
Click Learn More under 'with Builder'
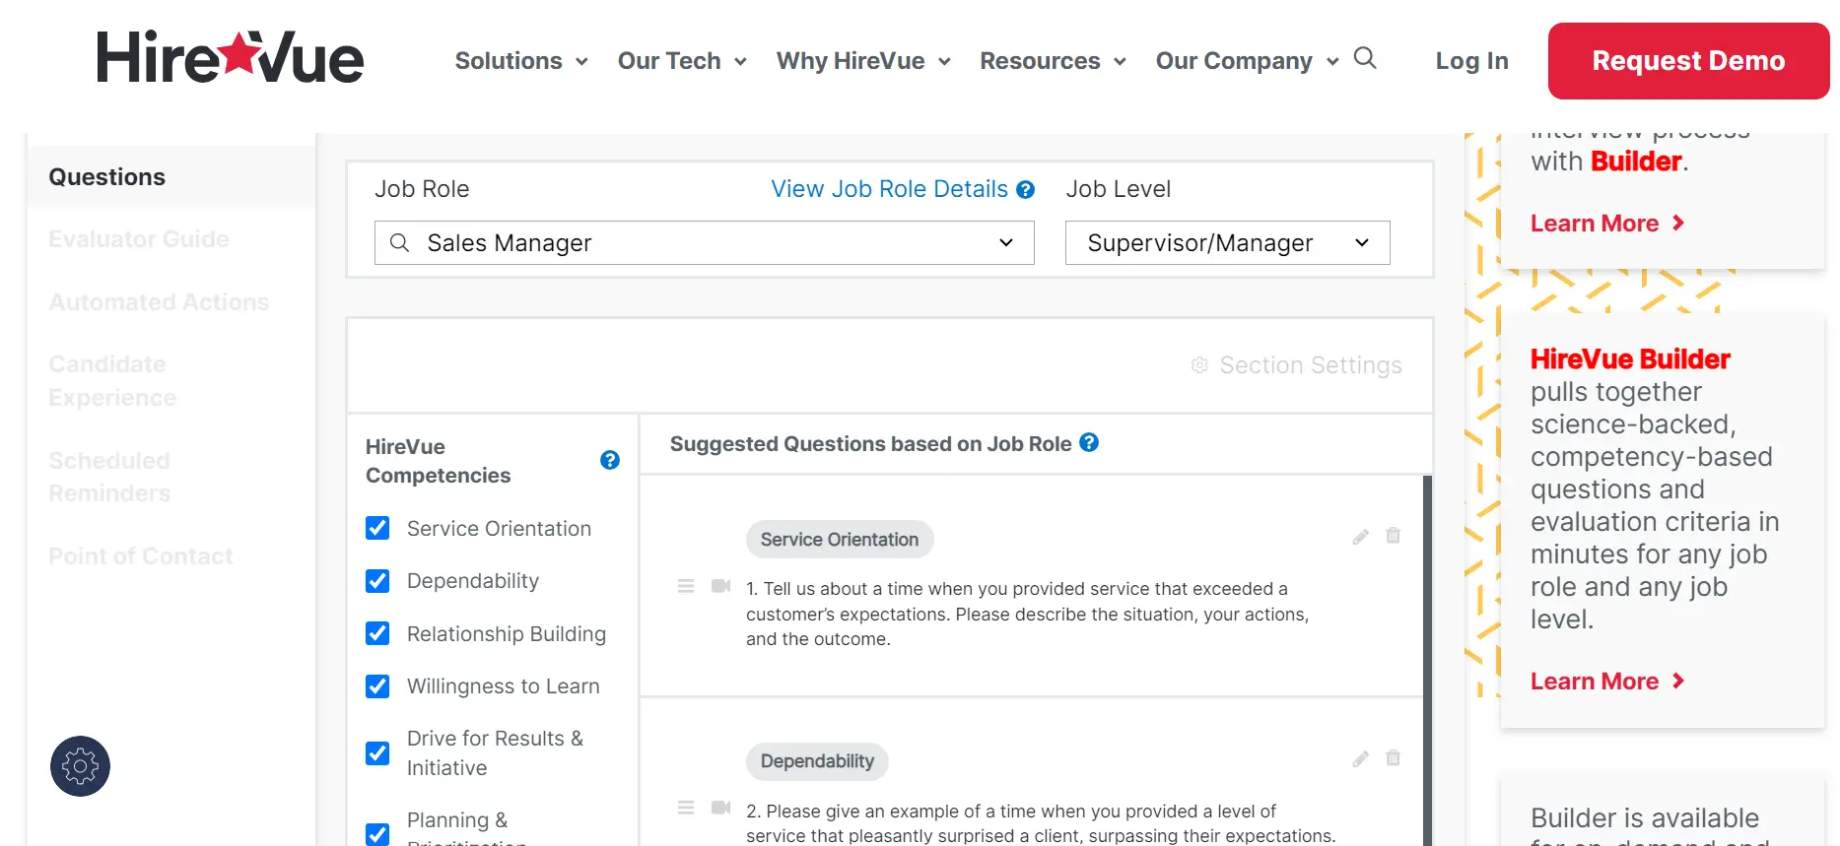(x=1607, y=224)
